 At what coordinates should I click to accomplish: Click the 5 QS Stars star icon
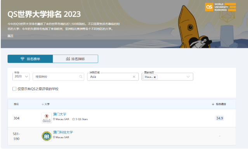coord(73,119)
